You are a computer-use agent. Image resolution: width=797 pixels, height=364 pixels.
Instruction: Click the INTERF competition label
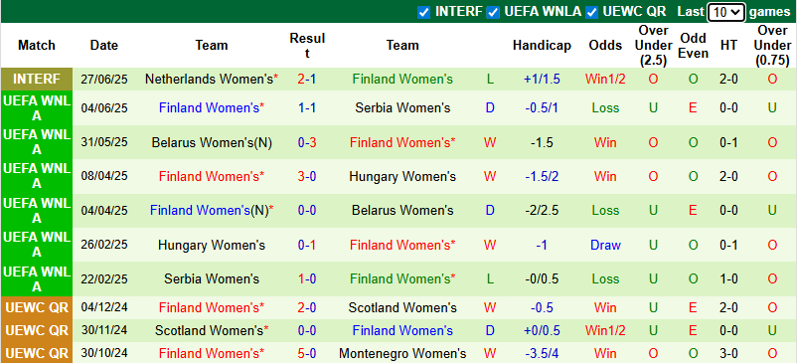[37, 80]
